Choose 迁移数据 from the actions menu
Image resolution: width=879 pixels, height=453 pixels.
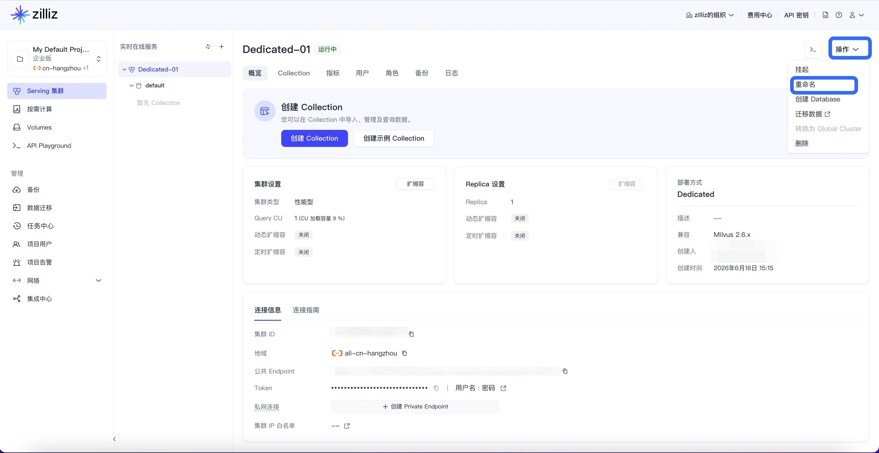pyautogui.click(x=812, y=114)
